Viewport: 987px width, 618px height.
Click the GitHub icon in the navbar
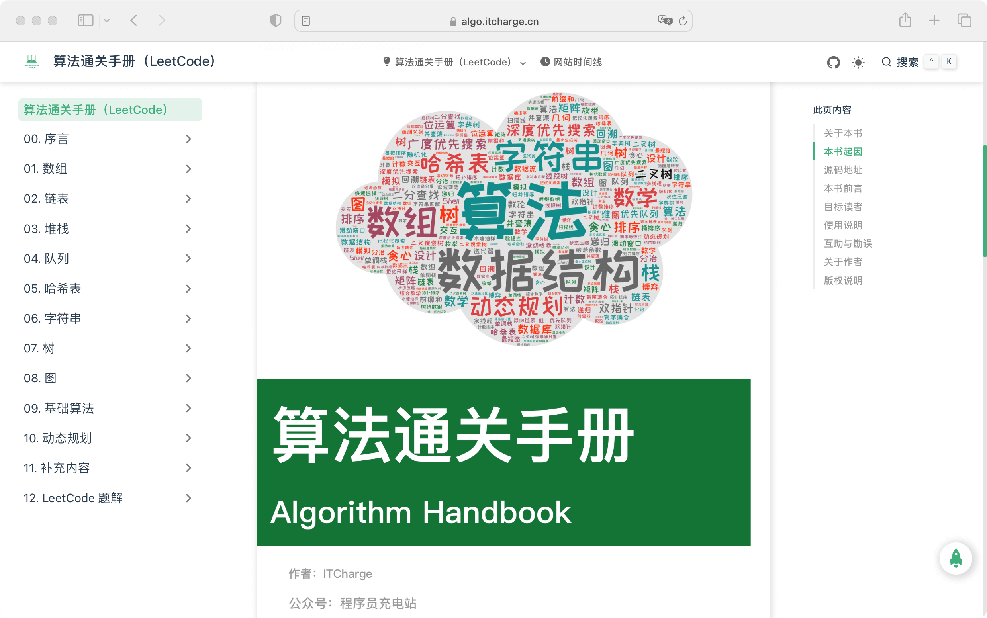(x=832, y=62)
